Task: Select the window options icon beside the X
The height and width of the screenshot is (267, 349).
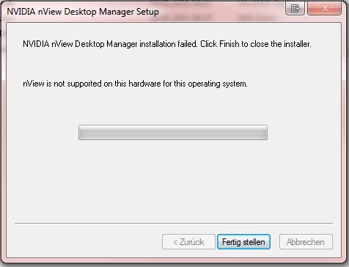Action: (295, 9)
